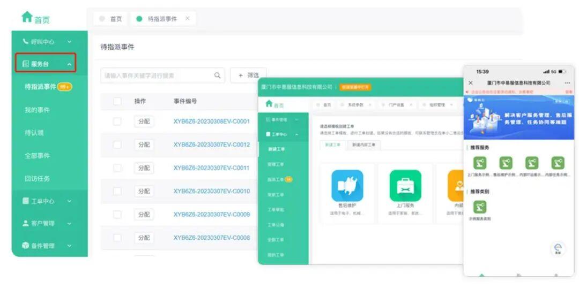This screenshot has height=289, width=579.
Task: Open the blue 售后维护 template icon
Action: pyautogui.click(x=347, y=186)
